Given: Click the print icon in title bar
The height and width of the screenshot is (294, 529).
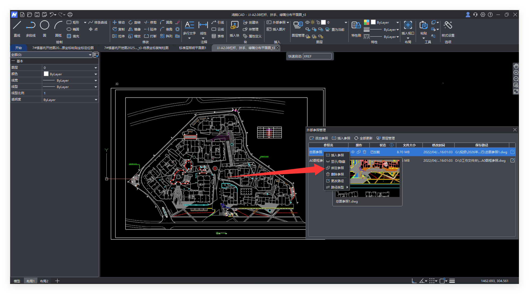Looking at the screenshot, I should 70,15.
